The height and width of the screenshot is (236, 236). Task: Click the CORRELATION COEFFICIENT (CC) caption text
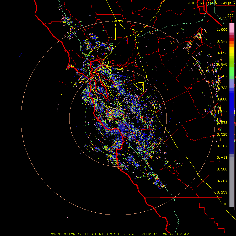tap(83, 234)
